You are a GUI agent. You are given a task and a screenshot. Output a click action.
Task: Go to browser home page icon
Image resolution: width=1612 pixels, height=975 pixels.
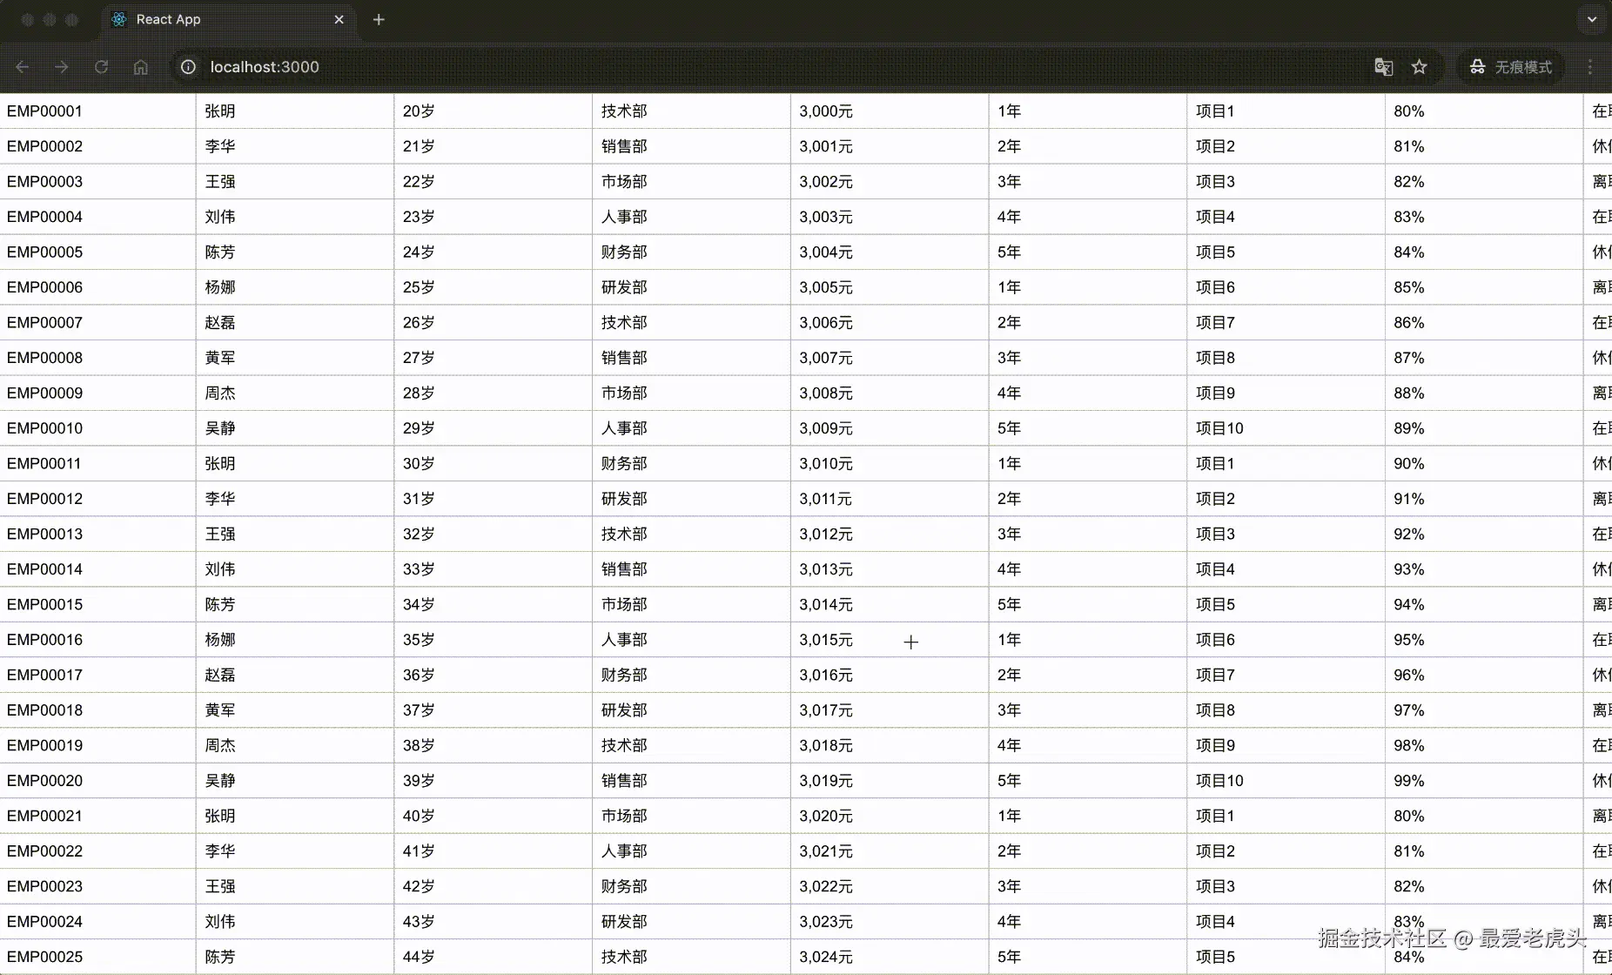point(140,67)
